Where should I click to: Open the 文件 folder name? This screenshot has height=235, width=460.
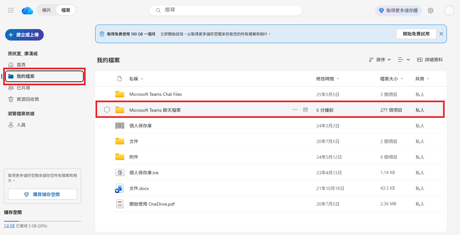coord(134,141)
